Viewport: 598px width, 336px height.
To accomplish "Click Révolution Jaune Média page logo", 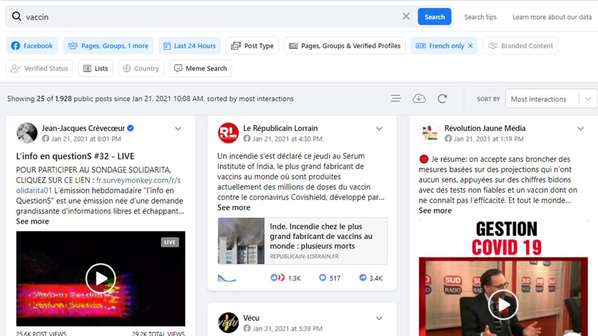I will (x=429, y=133).
